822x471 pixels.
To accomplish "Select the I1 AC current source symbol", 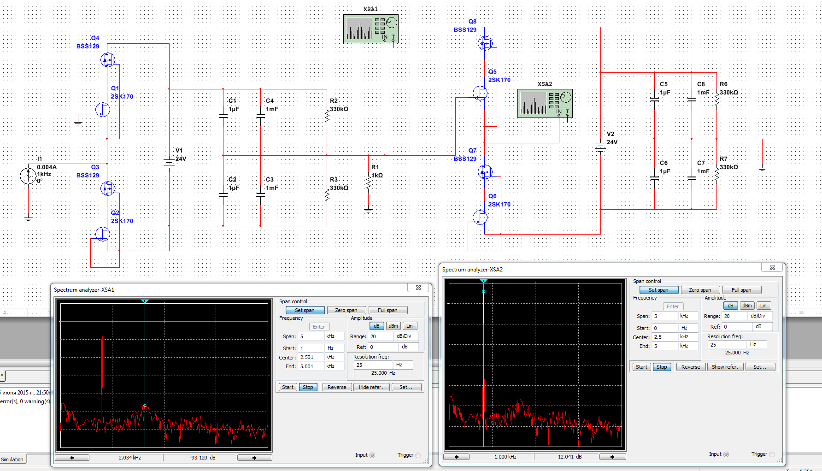I will tap(28, 176).
